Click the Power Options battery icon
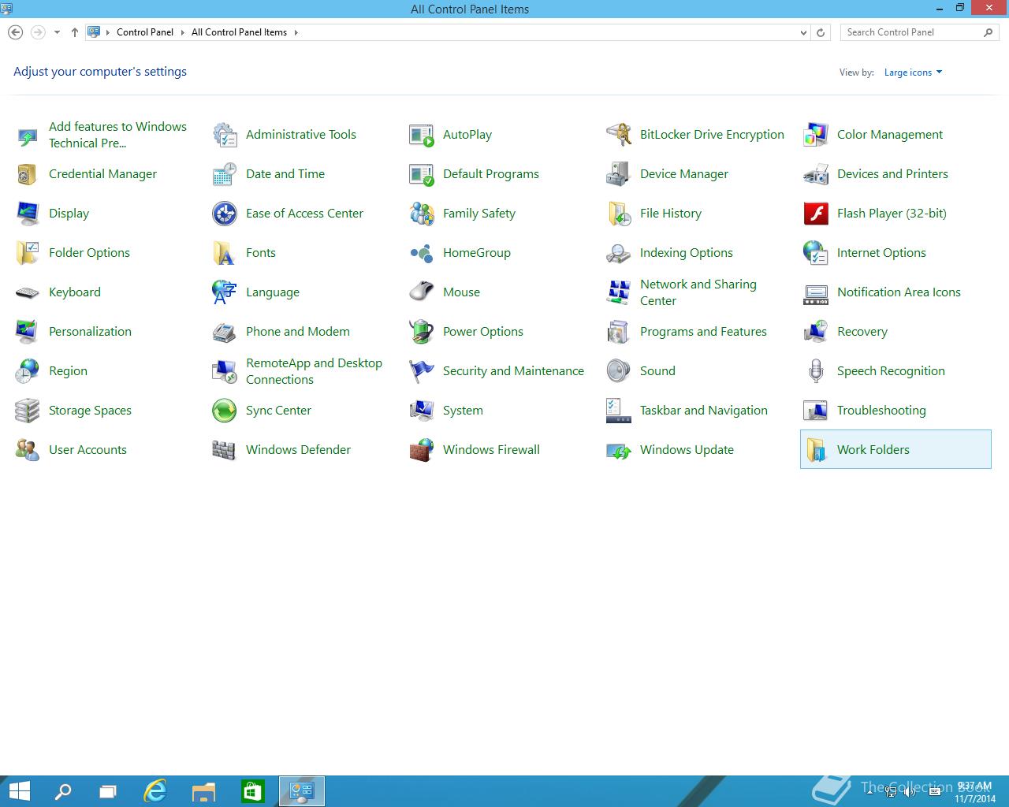Viewport: 1009px width, 807px height. 422,332
